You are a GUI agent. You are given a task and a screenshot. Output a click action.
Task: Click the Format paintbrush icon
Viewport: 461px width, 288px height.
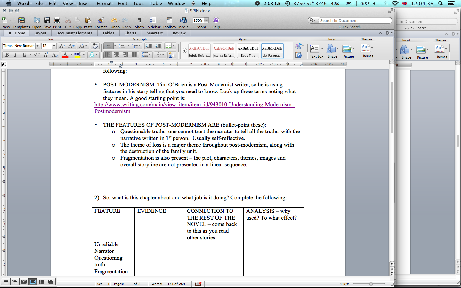tap(101, 20)
